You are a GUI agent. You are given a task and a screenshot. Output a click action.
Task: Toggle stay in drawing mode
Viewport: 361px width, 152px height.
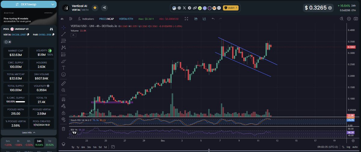coord(63,106)
